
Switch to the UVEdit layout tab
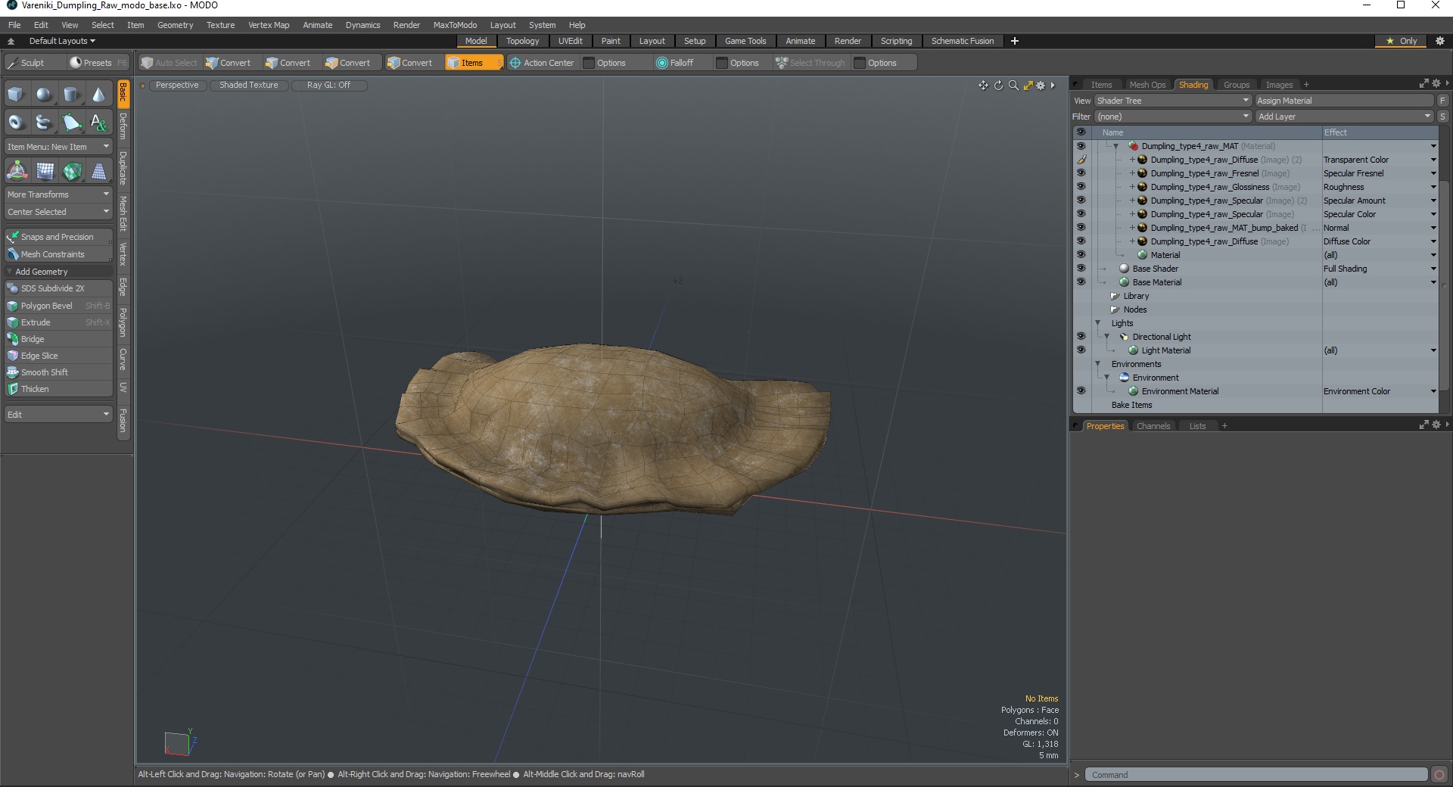[x=570, y=41]
